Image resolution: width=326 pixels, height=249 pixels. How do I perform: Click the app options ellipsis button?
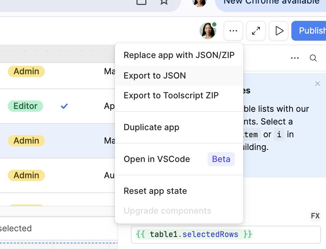click(x=233, y=31)
